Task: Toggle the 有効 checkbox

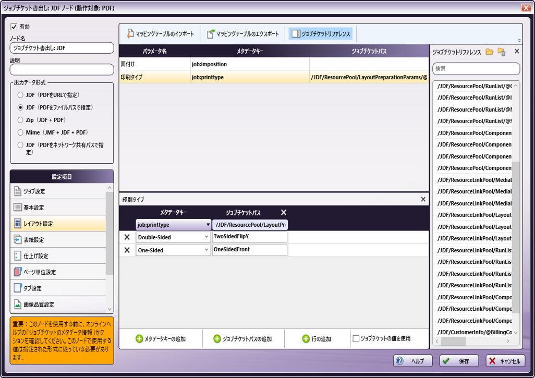Action: click(x=14, y=27)
